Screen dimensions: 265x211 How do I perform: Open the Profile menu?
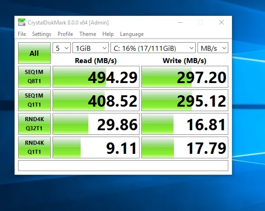pyautogui.click(x=65, y=34)
